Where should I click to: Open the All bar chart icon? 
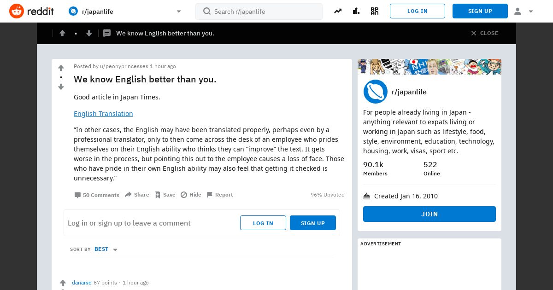(356, 11)
